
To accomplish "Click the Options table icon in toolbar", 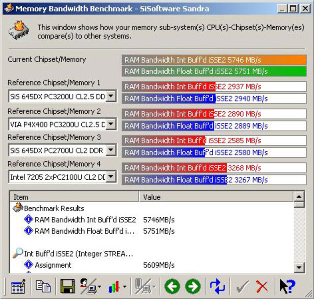I will point(18,287).
